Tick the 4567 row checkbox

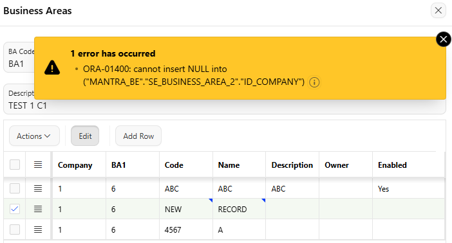coord(15,230)
